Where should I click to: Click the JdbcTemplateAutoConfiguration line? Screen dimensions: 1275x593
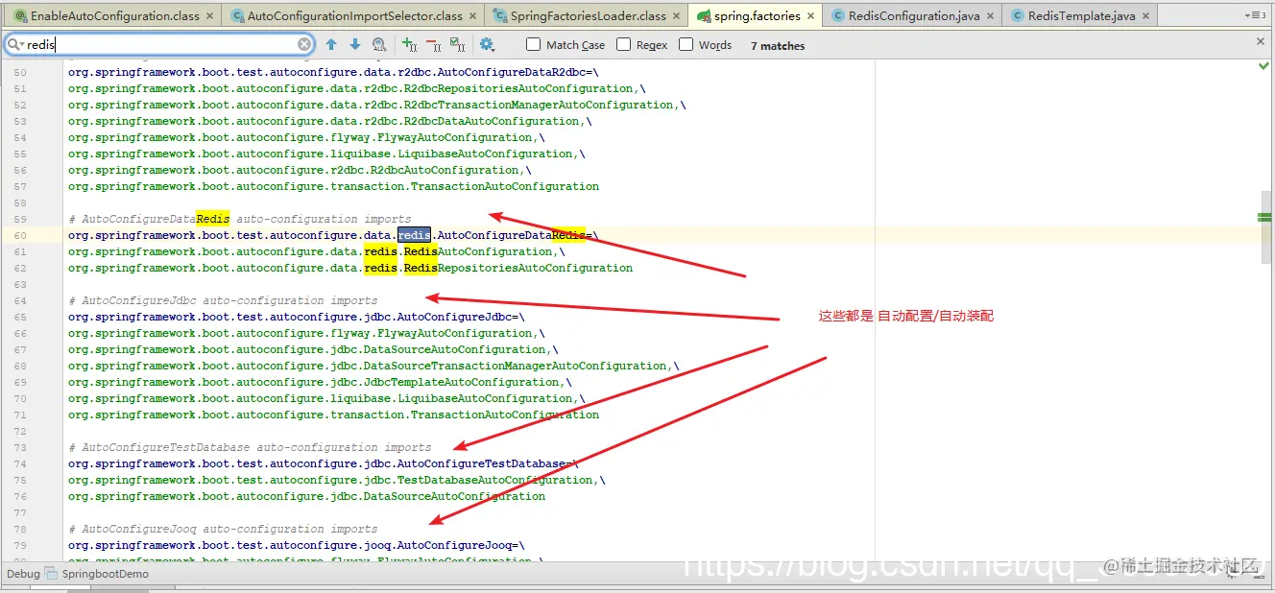pos(320,382)
